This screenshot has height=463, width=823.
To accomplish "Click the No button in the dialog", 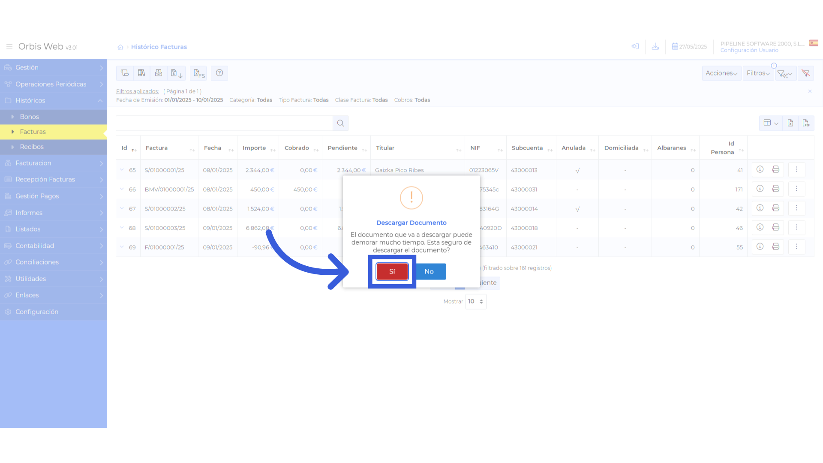I will [429, 271].
